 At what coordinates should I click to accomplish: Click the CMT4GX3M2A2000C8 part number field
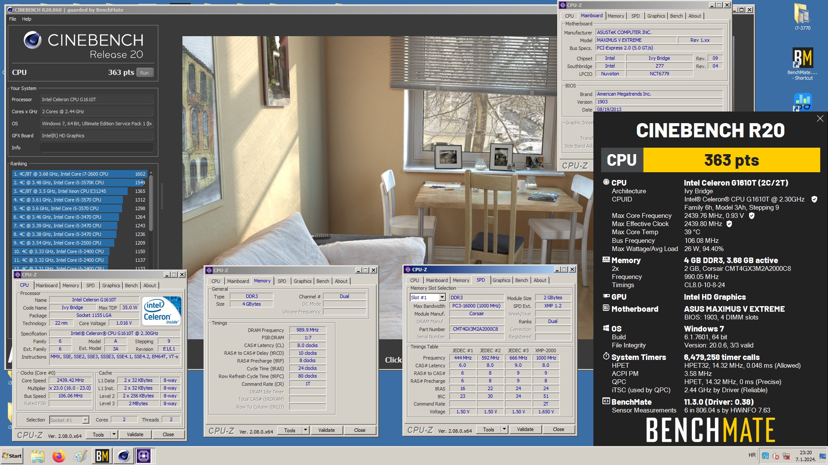(x=476, y=329)
